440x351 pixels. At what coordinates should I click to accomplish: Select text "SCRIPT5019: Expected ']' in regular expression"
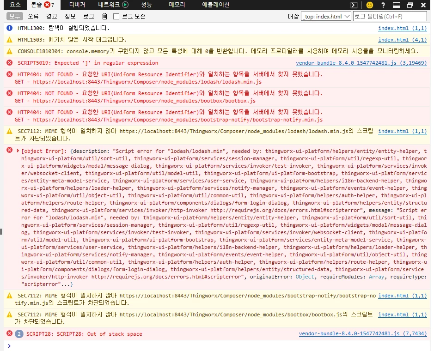point(88,63)
